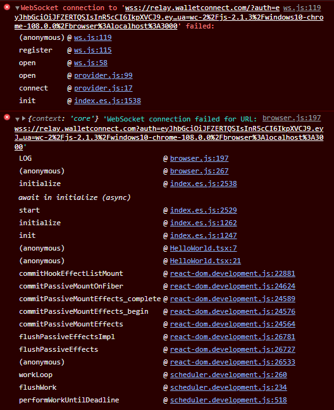Open the react-dom.development.js:26781 link
Viewport: 334px width, 410px height.
click(x=233, y=337)
